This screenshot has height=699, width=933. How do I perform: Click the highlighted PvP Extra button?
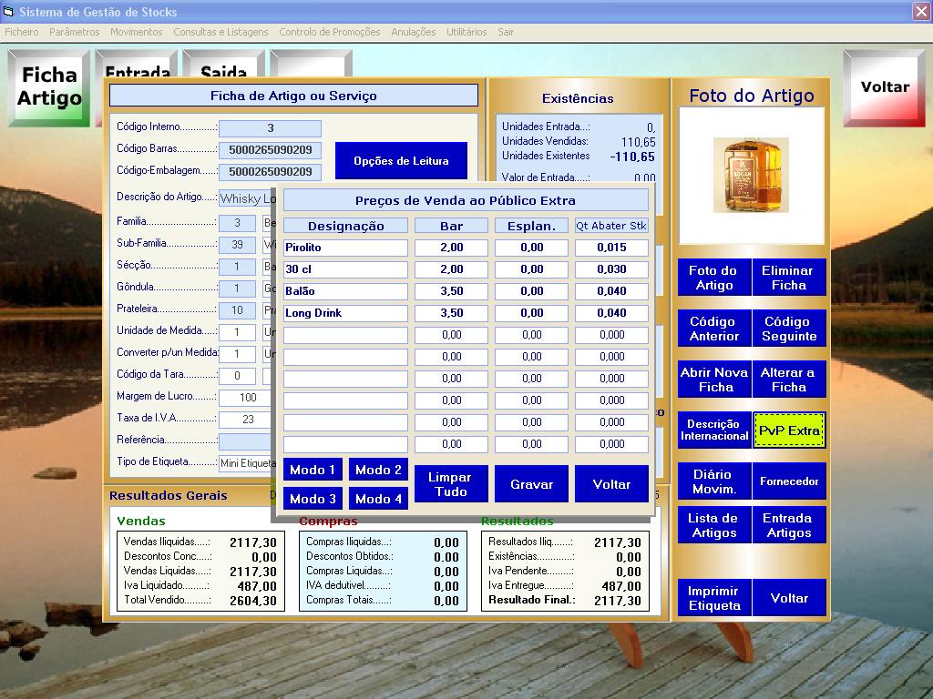[x=789, y=431]
